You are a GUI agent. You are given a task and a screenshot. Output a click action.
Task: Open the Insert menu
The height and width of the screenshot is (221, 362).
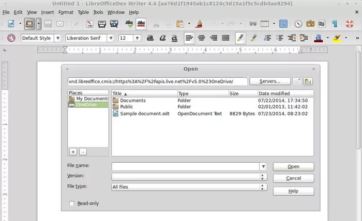coord(48,12)
